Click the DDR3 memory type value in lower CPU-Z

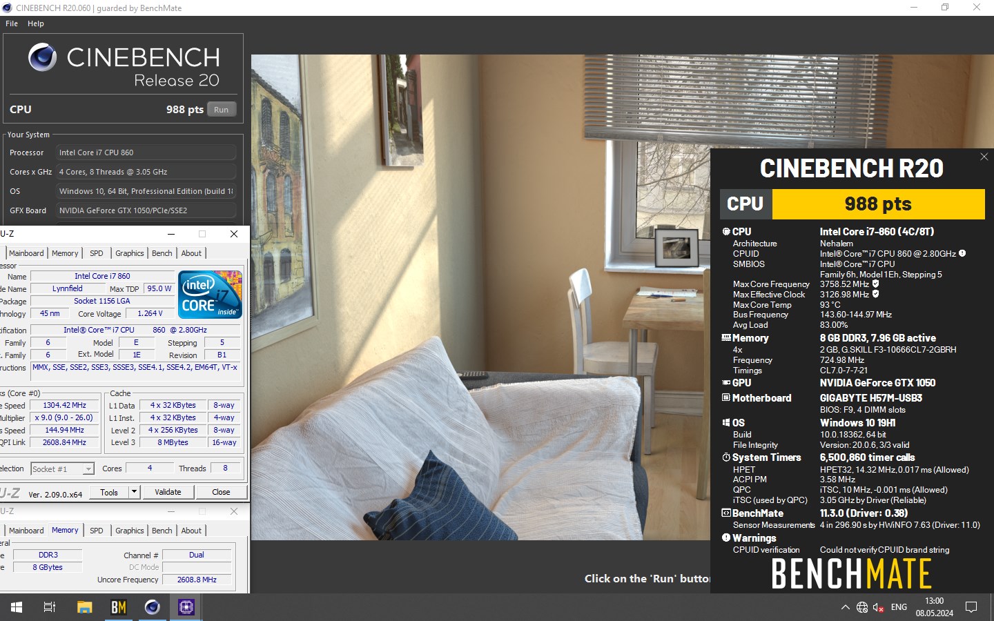(48, 555)
